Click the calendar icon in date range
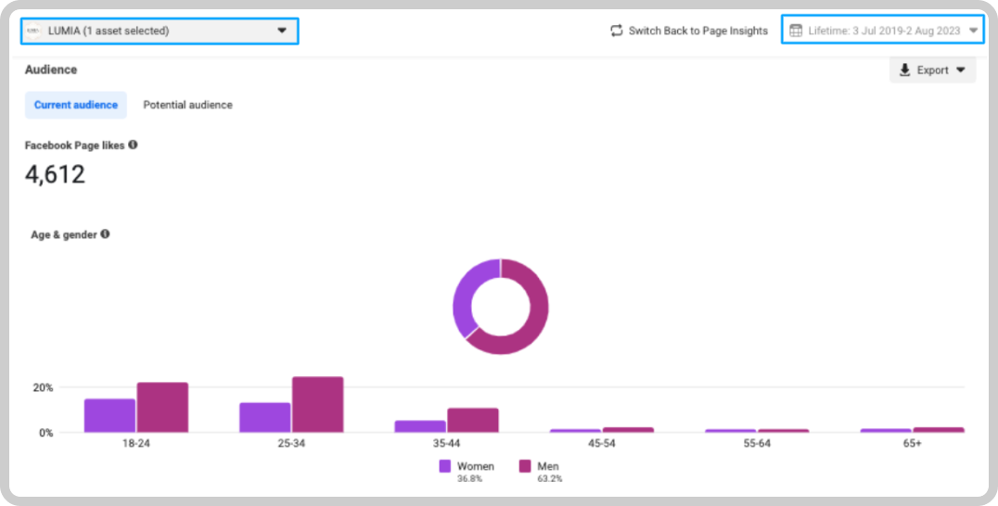The image size is (998, 506). pos(796,31)
